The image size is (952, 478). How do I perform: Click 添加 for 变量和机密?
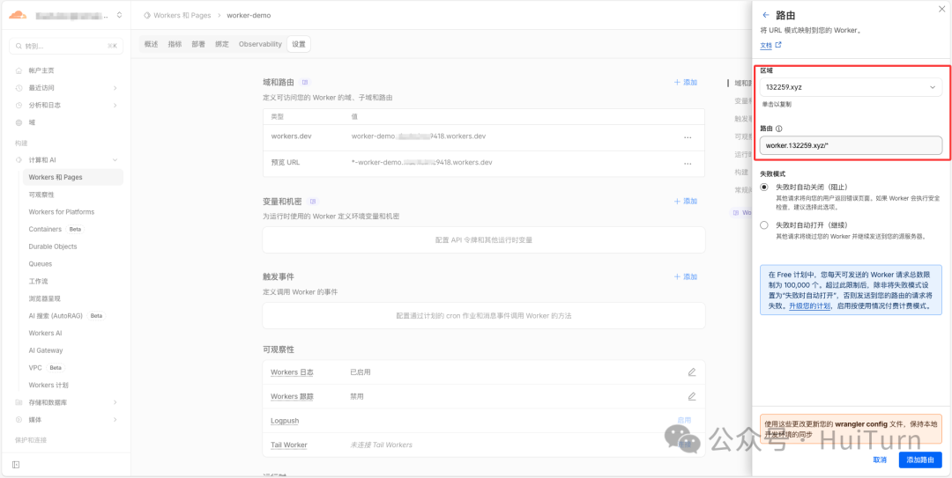686,201
